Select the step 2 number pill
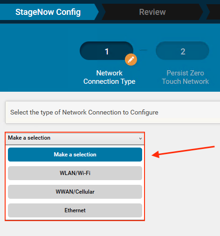The image size is (220, 236). coord(182,51)
